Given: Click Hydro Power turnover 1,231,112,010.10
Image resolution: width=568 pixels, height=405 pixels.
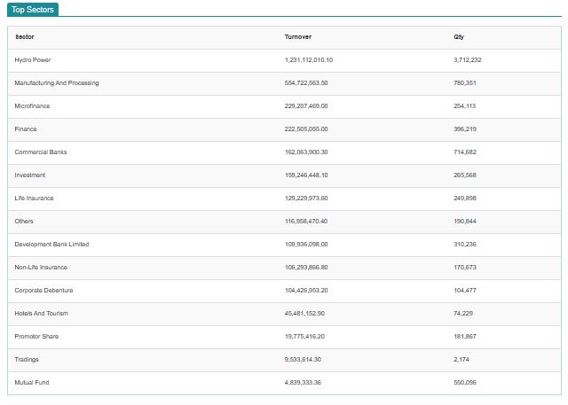Looking at the screenshot, I should pos(309,60).
